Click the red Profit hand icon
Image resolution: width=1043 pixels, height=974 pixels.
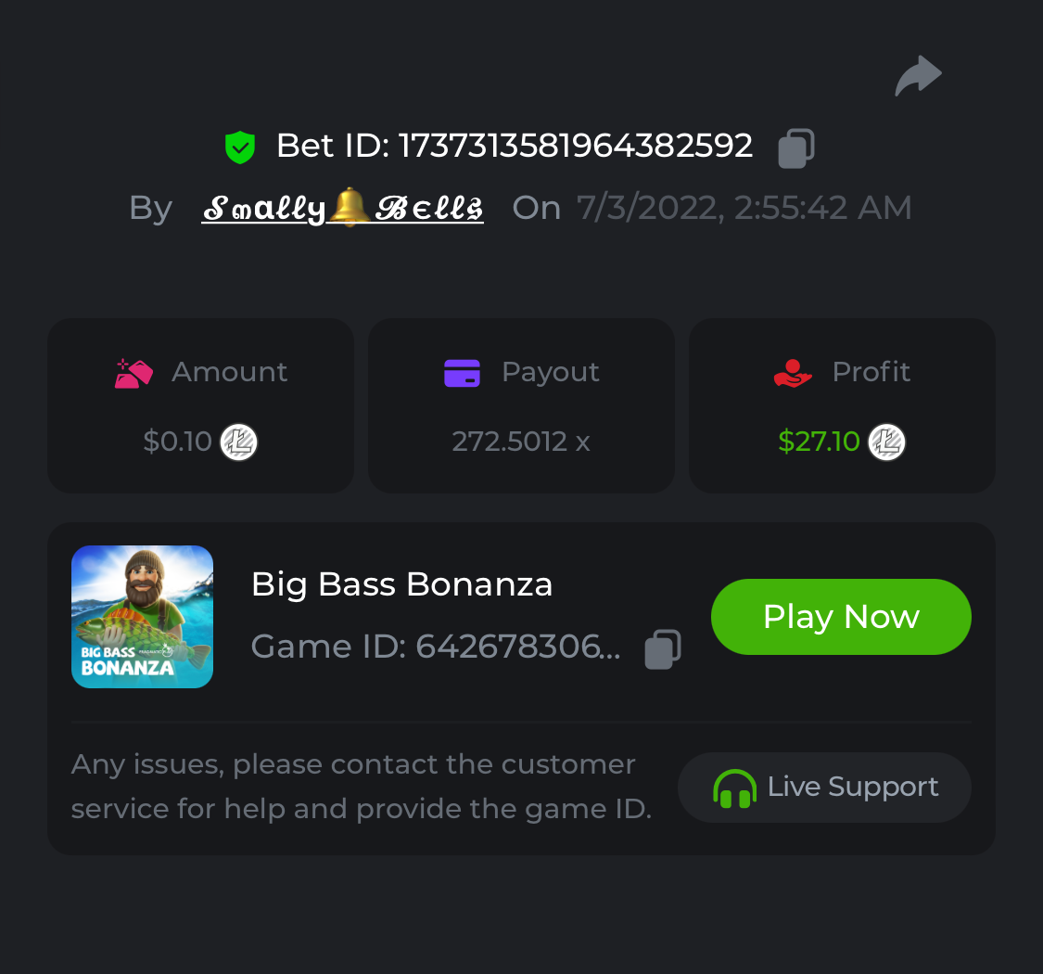[x=793, y=373]
